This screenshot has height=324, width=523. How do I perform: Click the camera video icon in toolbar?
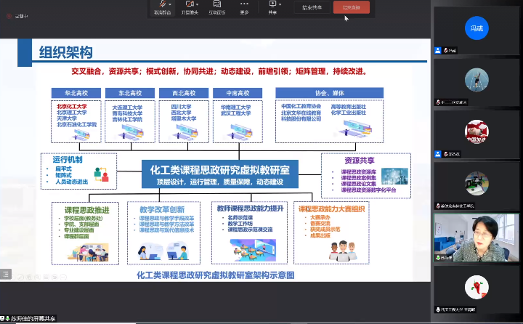click(187, 4)
